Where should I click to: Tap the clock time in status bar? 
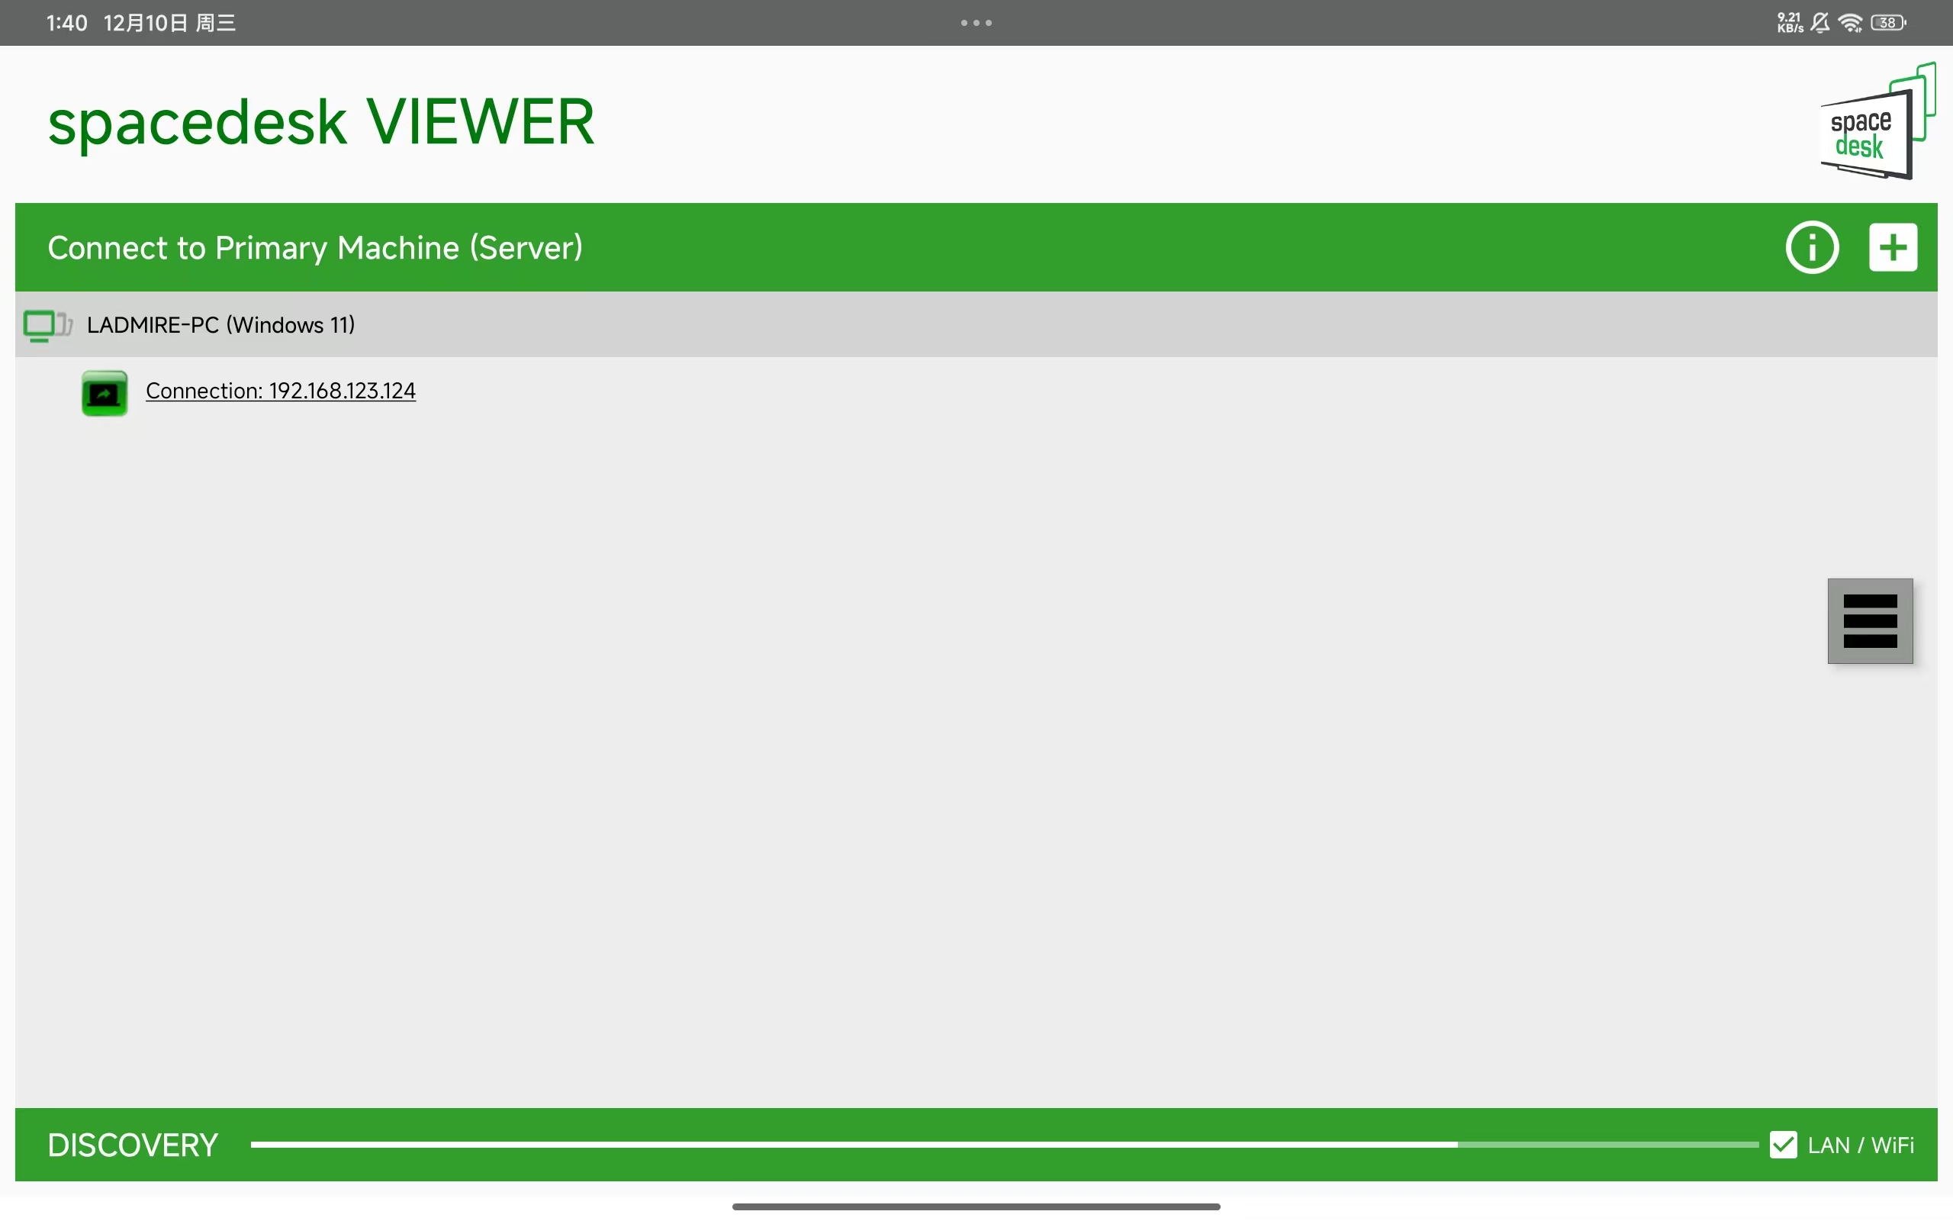(x=66, y=23)
